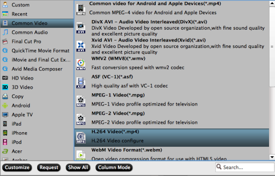Click the H.264 MP4 format icon
The image size is (275, 176).
[x=81, y=138]
